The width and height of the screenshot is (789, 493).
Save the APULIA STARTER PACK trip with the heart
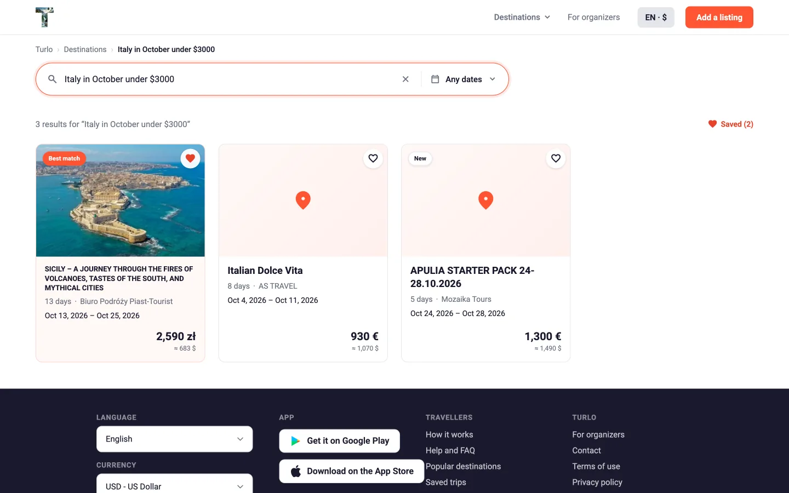tap(556, 158)
